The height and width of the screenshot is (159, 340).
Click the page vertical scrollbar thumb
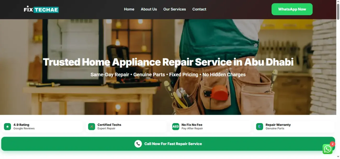tap(338, 12)
